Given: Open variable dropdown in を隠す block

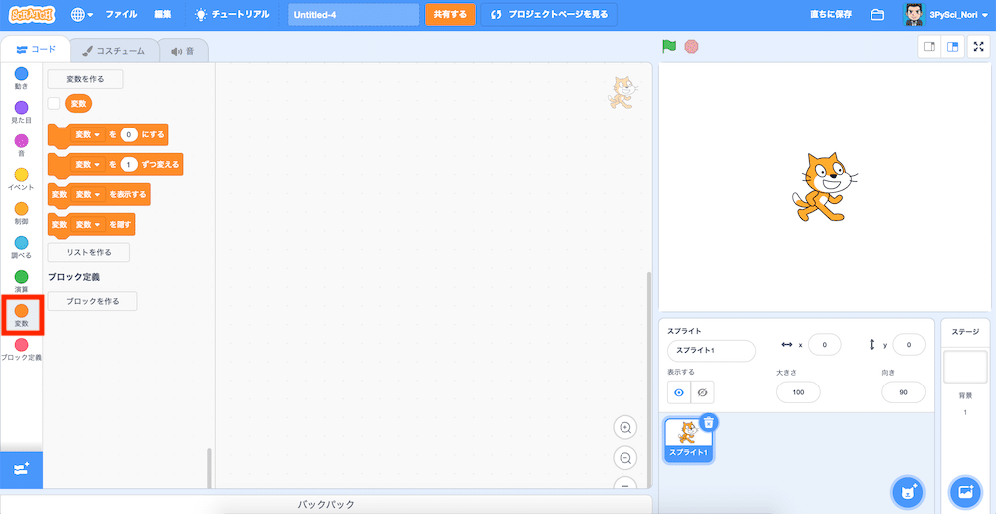Looking at the screenshot, I should tap(88, 224).
